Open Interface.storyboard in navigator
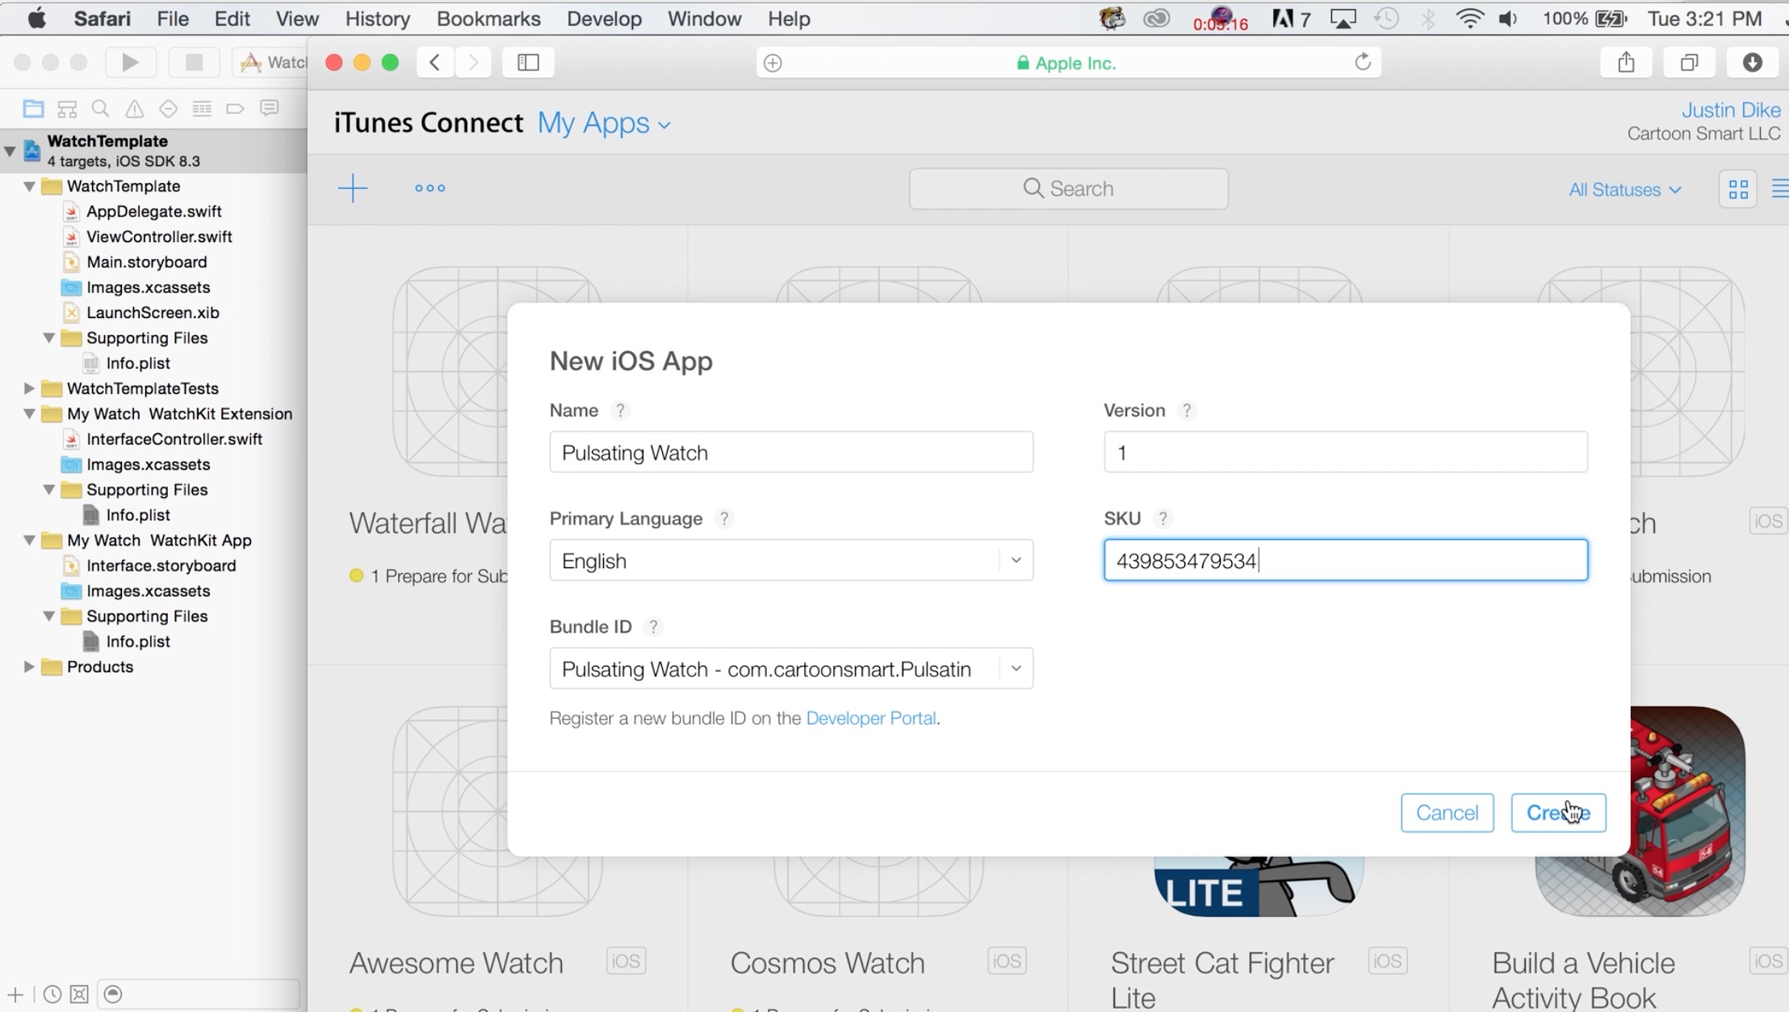The height and width of the screenshot is (1012, 1789). tap(161, 566)
